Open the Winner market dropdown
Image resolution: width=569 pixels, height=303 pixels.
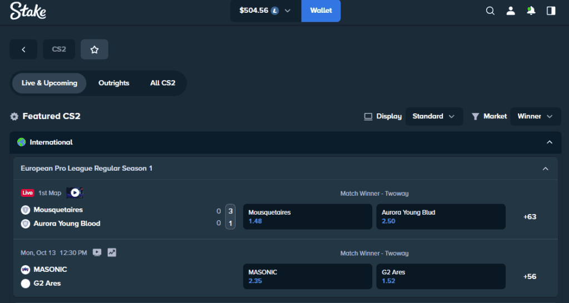click(535, 116)
